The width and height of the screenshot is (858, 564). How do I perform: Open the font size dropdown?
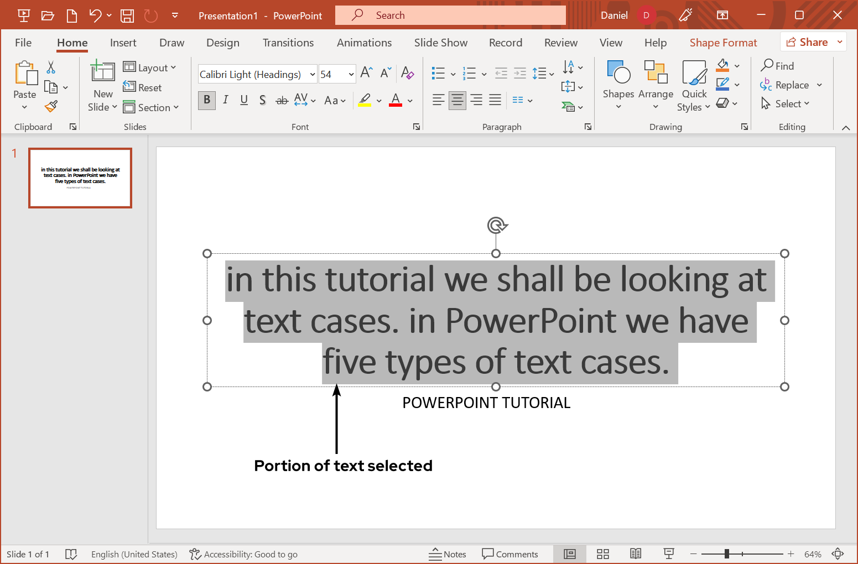click(351, 74)
